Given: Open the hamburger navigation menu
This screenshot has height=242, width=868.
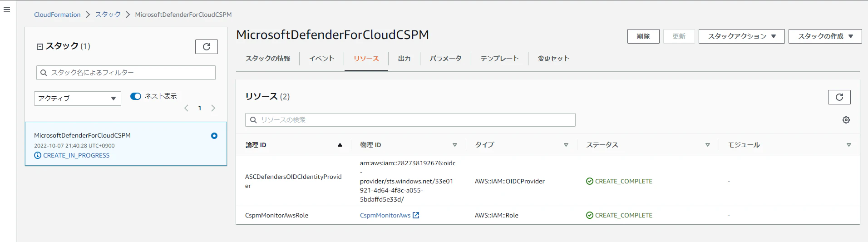Looking at the screenshot, I should pyautogui.click(x=7, y=10).
